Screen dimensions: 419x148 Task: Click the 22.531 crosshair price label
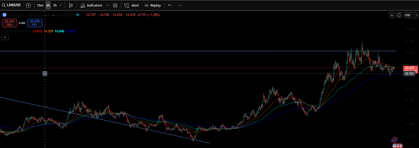pyautogui.click(x=409, y=74)
